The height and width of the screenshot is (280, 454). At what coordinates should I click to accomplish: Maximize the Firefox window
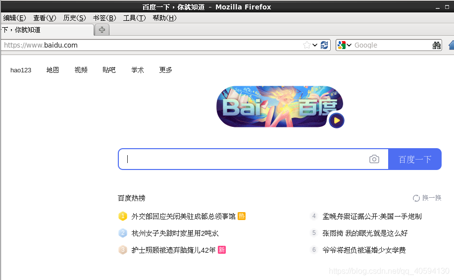click(x=447, y=7)
